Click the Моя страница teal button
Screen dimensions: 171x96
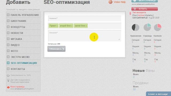[145, 1]
